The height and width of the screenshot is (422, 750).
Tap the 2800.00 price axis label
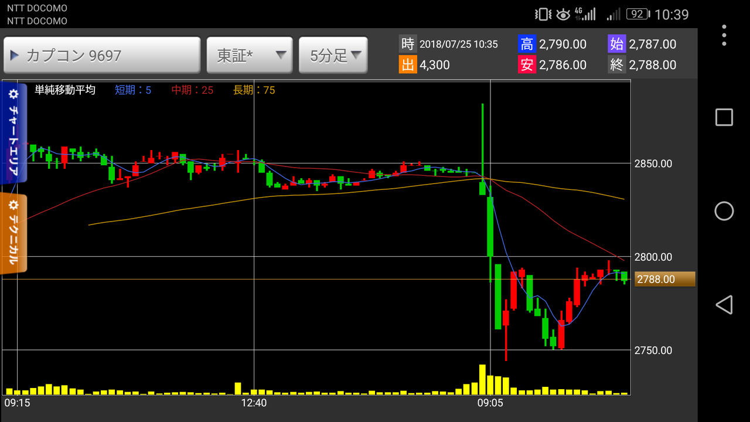click(653, 257)
